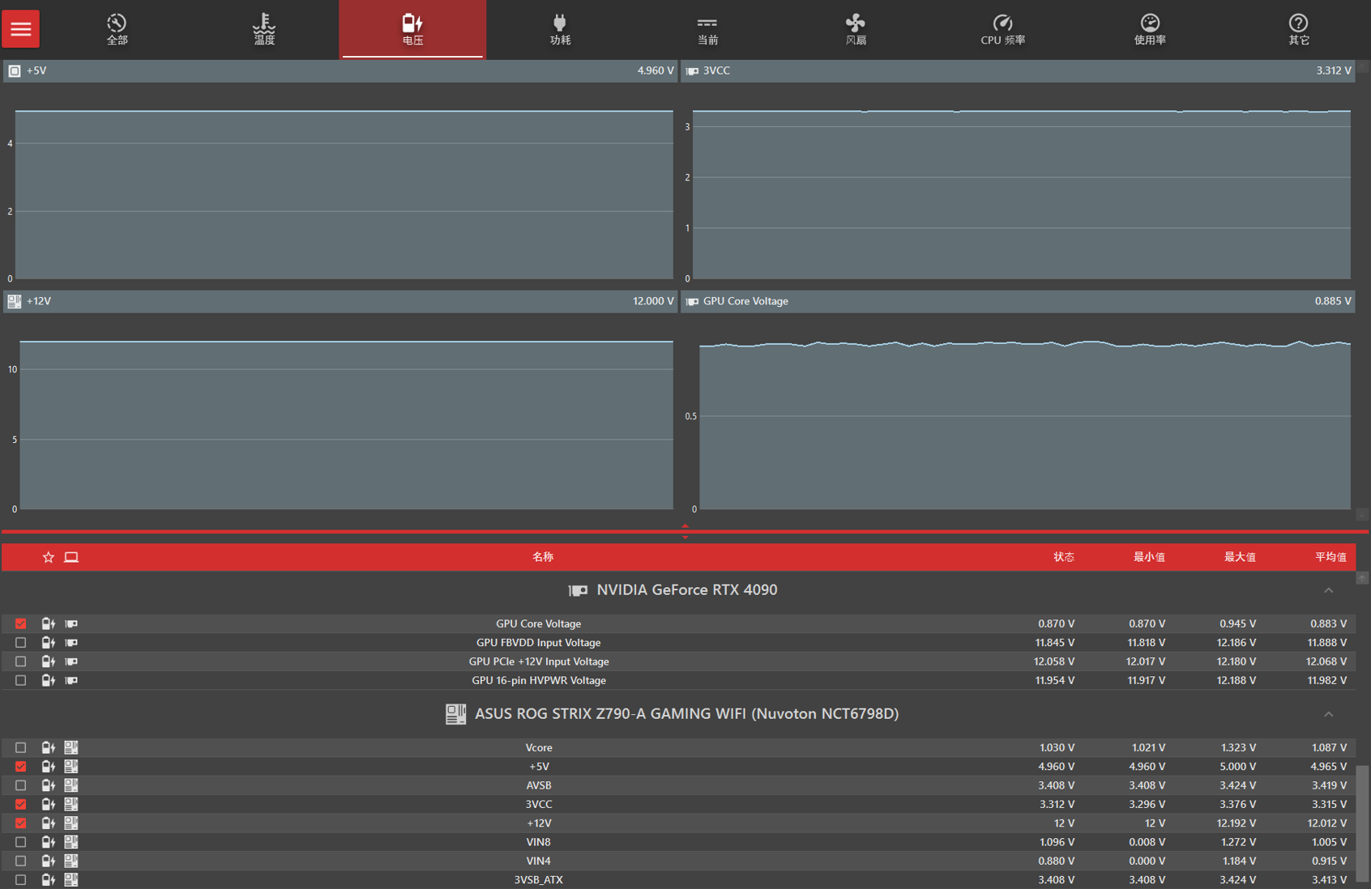Click the 全部 (All) gauge icon

pos(117,23)
